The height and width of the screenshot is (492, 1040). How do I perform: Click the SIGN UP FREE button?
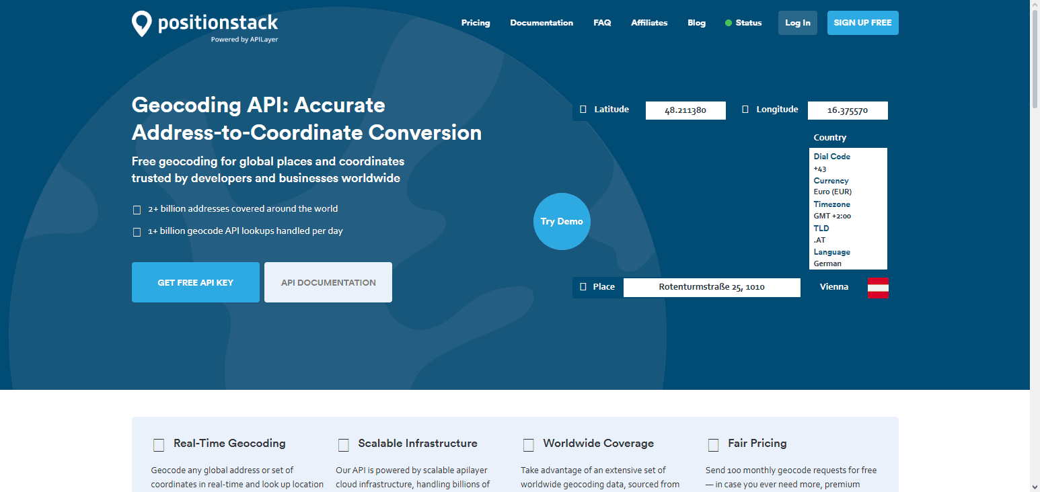click(x=863, y=23)
